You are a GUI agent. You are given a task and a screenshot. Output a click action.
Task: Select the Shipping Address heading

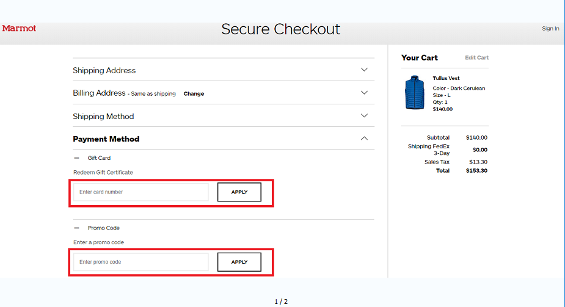click(104, 71)
